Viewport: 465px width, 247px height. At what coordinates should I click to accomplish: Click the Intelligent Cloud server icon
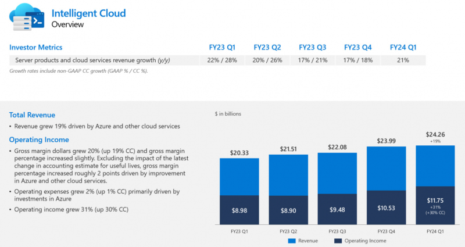[26, 18]
